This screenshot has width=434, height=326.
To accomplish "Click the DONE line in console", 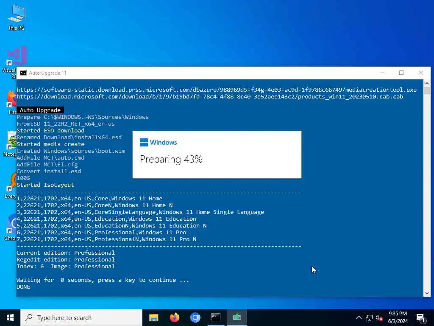I will click(23, 287).
